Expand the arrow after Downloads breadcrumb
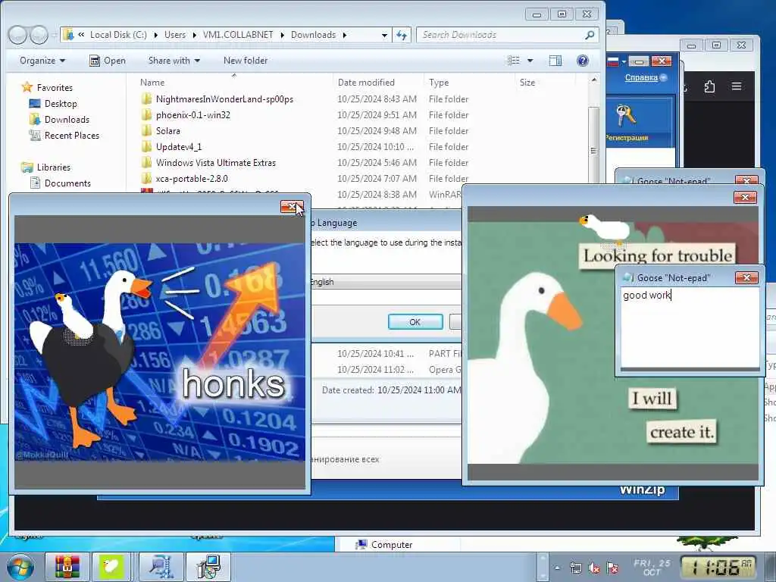The width and height of the screenshot is (776, 582). [345, 35]
